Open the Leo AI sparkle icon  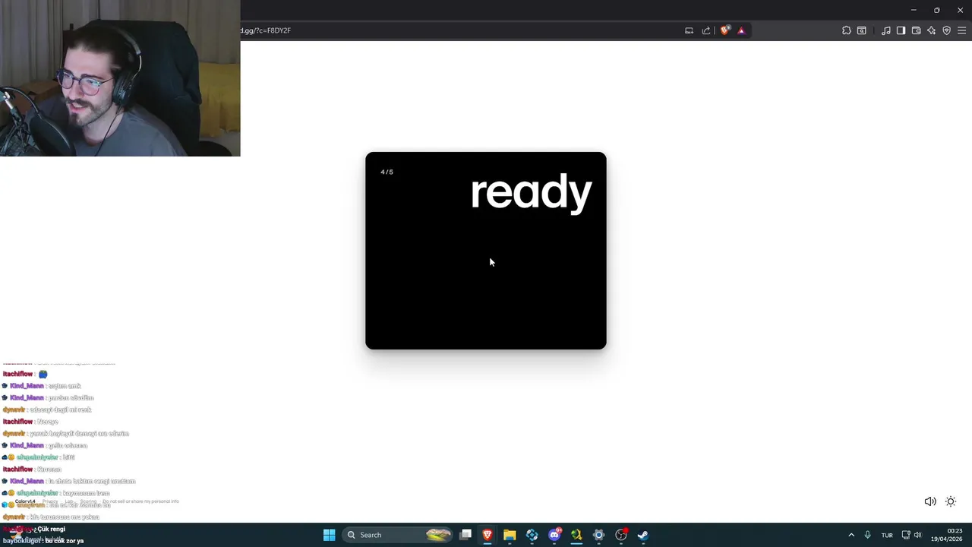click(x=931, y=30)
